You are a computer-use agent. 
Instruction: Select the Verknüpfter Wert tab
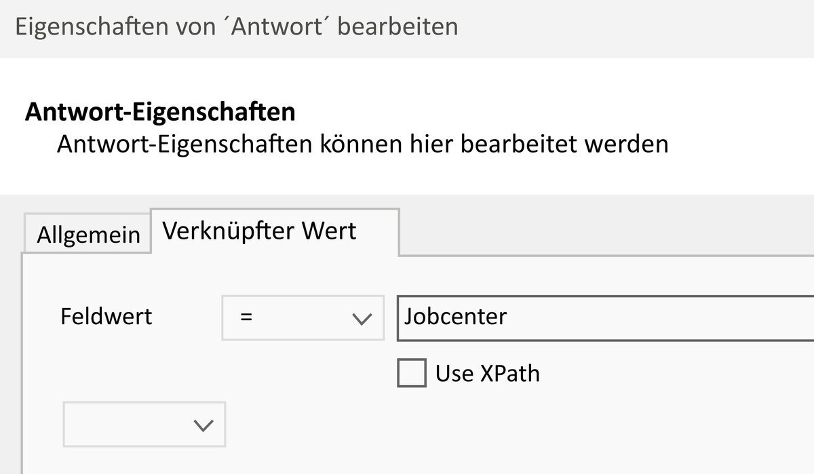[260, 231]
